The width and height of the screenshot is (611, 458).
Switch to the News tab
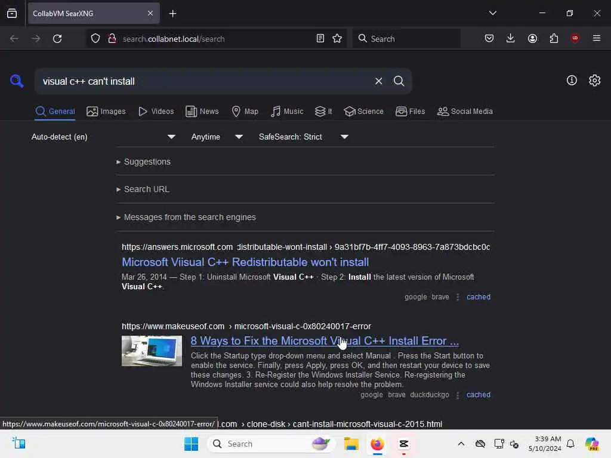click(202, 112)
